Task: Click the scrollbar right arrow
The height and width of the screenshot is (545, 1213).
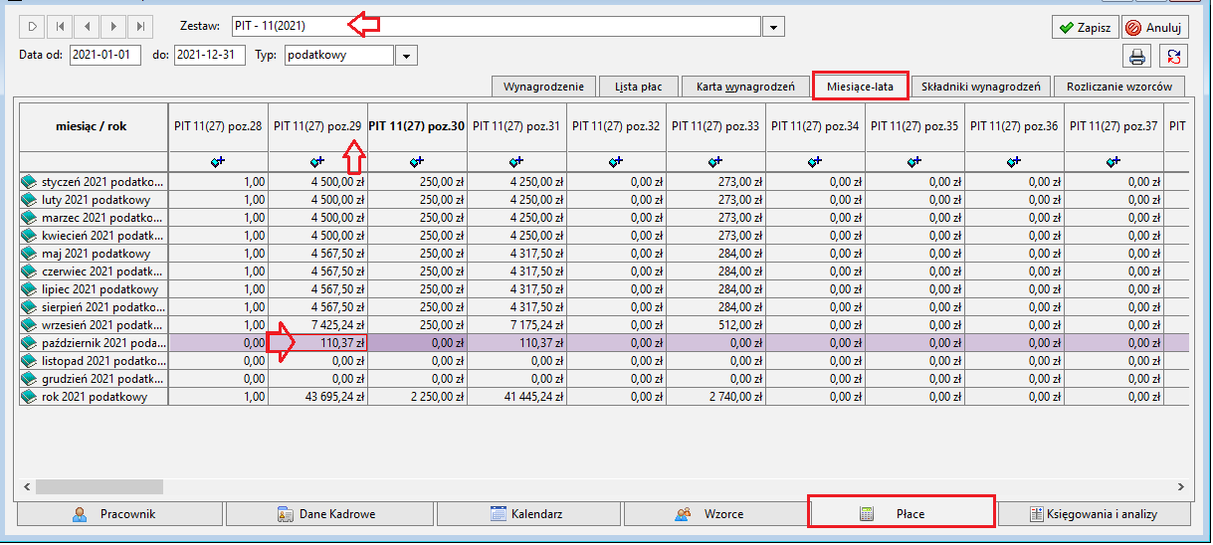Action: pos(1180,487)
